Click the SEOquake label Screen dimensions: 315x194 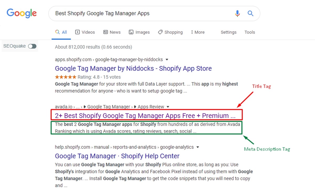click(14, 46)
